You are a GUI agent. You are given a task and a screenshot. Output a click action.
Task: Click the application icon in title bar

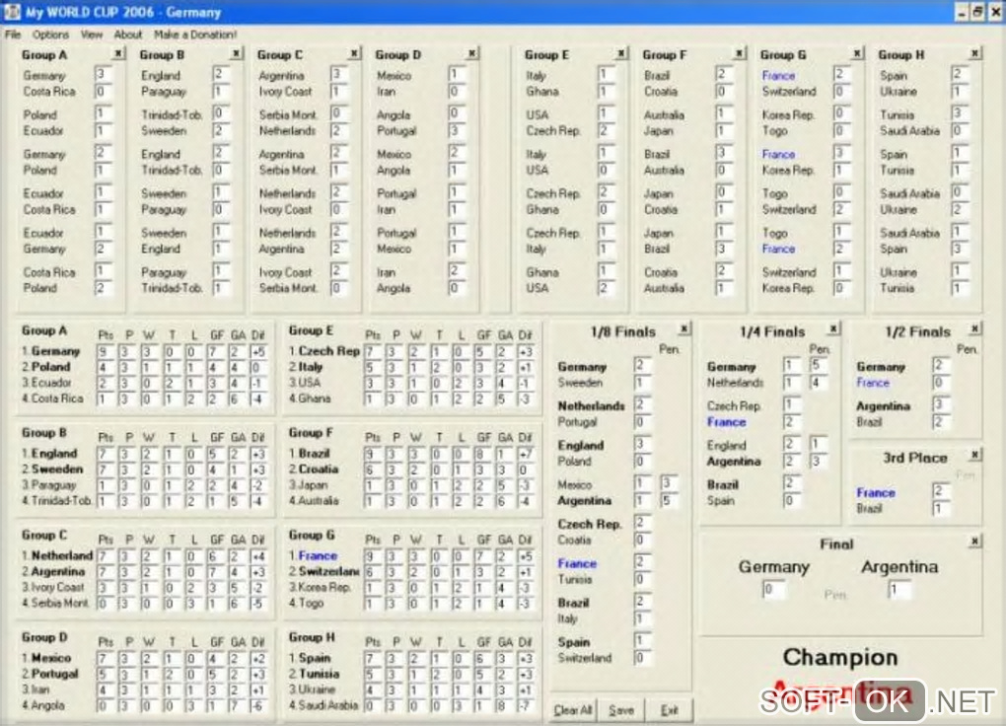click(x=12, y=12)
